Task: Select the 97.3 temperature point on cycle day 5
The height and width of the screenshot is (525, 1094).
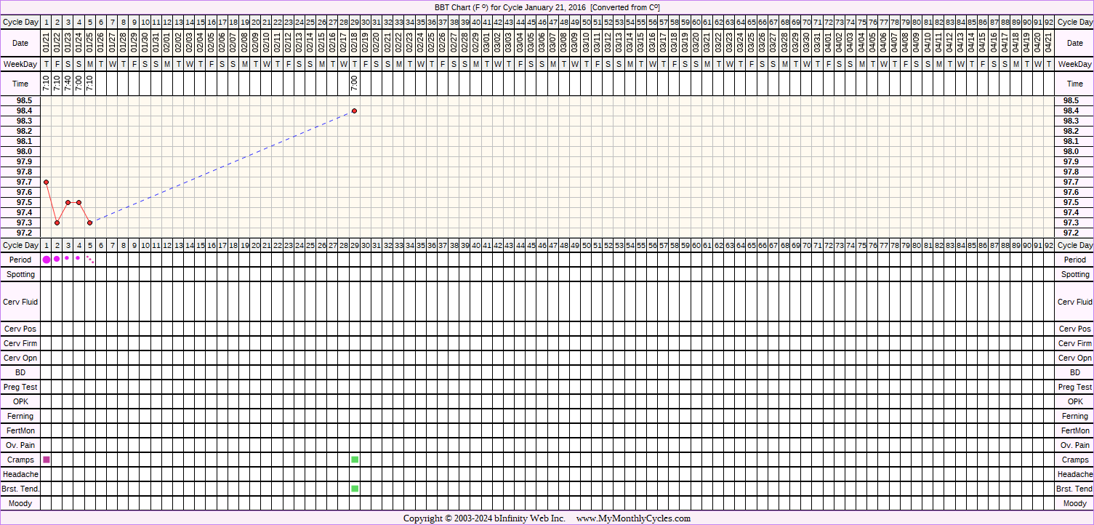Action: (90, 223)
